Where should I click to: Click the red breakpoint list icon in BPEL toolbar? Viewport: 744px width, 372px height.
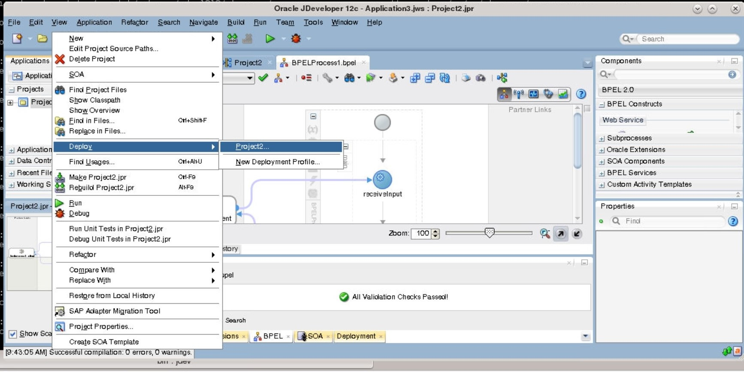coord(306,78)
